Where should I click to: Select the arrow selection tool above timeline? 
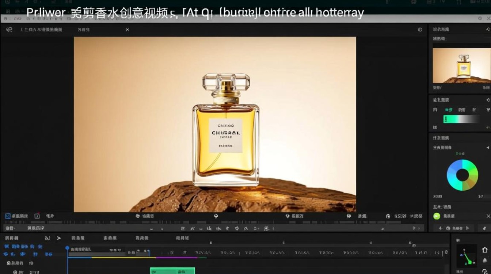pyautogui.click(x=59, y=238)
